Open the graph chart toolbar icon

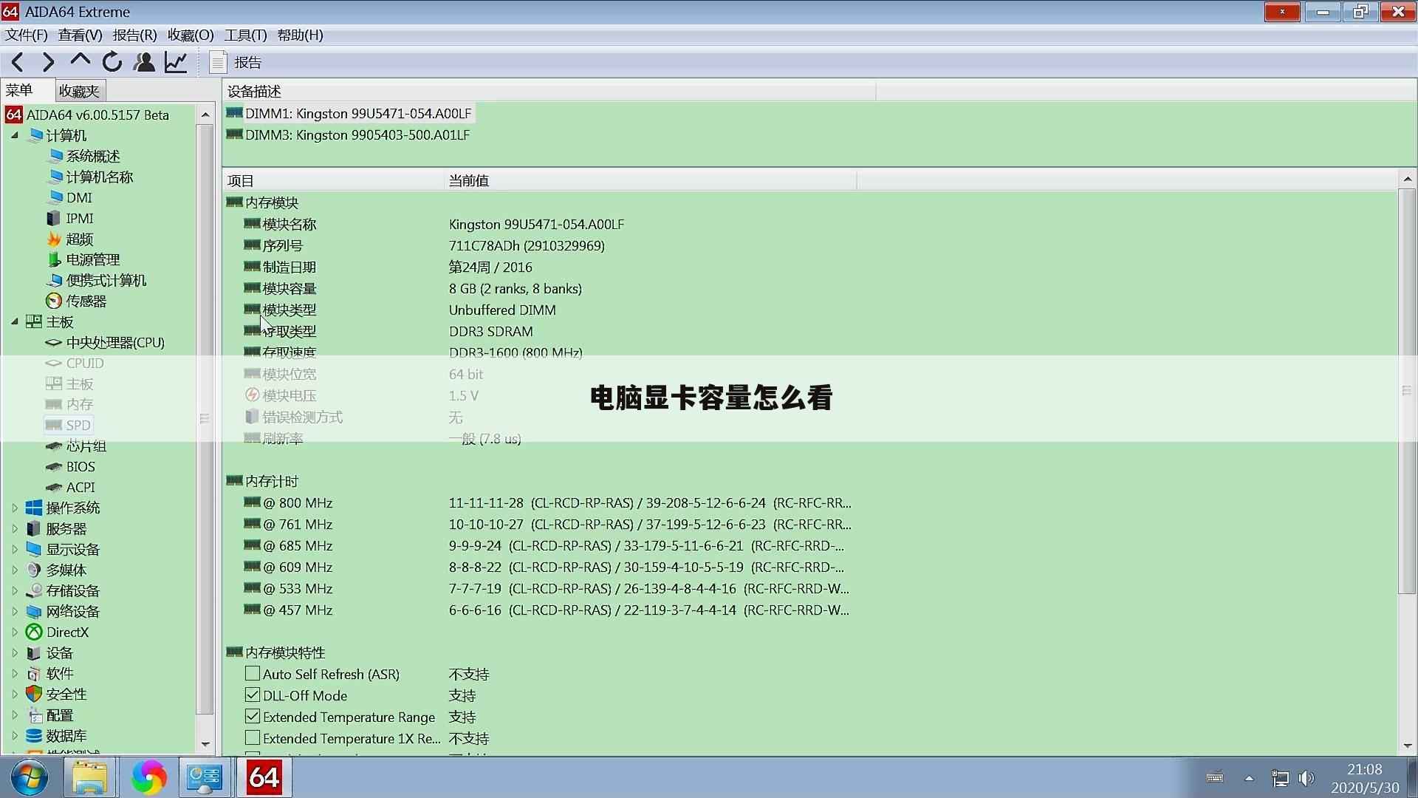tap(176, 63)
